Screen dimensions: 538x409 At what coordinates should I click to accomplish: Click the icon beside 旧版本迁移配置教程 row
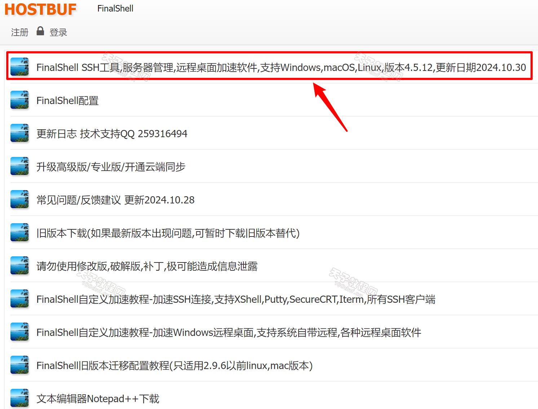(19, 365)
